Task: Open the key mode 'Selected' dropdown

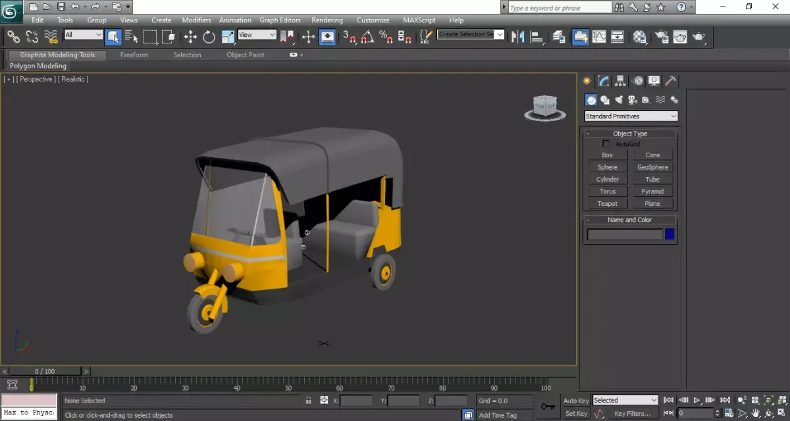Action: click(625, 400)
